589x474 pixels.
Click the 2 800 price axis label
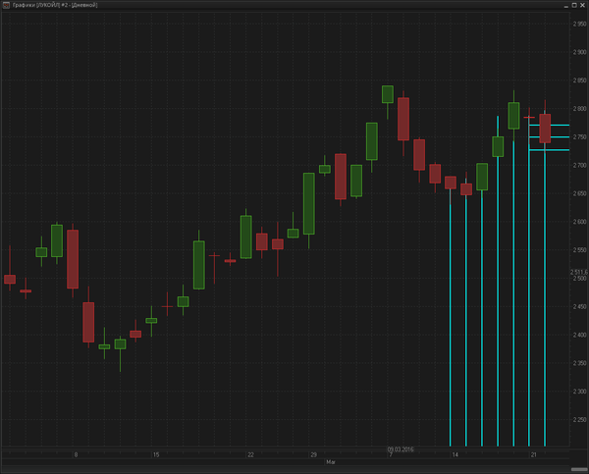click(x=579, y=109)
